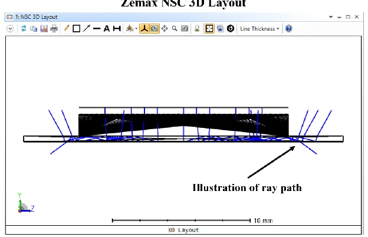The width and height of the screenshot is (368, 237).
Task: Minimize the NSC 3D Layout window
Action: [x=339, y=17]
